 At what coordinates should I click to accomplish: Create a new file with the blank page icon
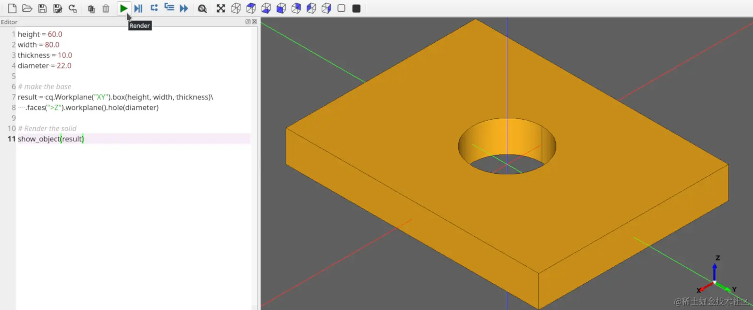(12, 8)
